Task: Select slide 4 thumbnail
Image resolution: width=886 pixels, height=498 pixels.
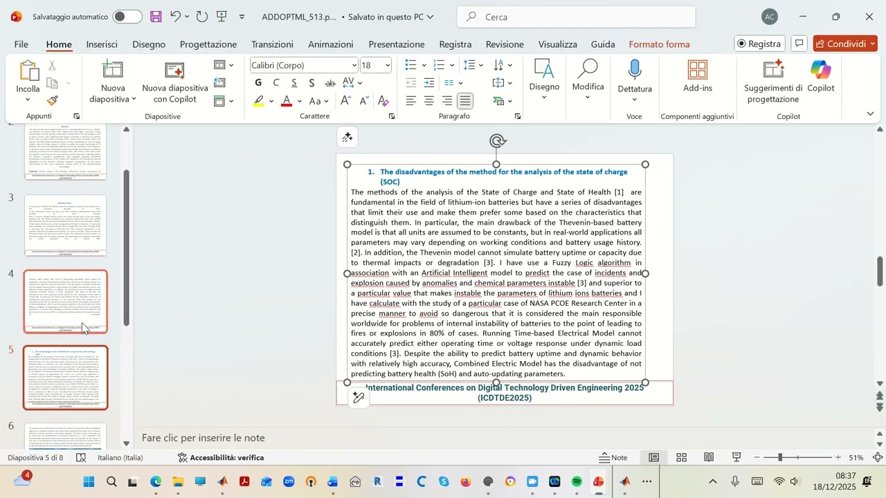Action: [x=66, y=302]
